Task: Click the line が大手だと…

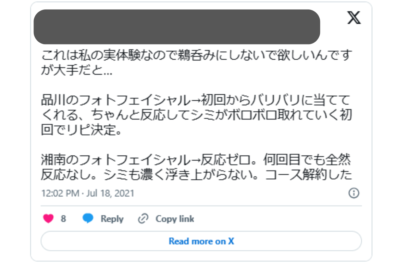Action: click(76, 70)
